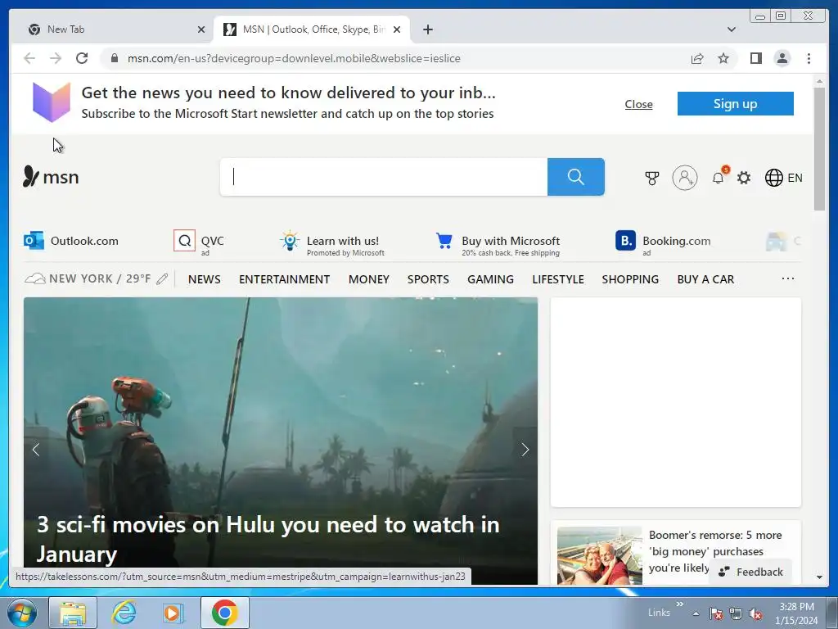Open Windows Explorer from the taskbar
This screenshot has height=629, width=838.
[73, 613]
